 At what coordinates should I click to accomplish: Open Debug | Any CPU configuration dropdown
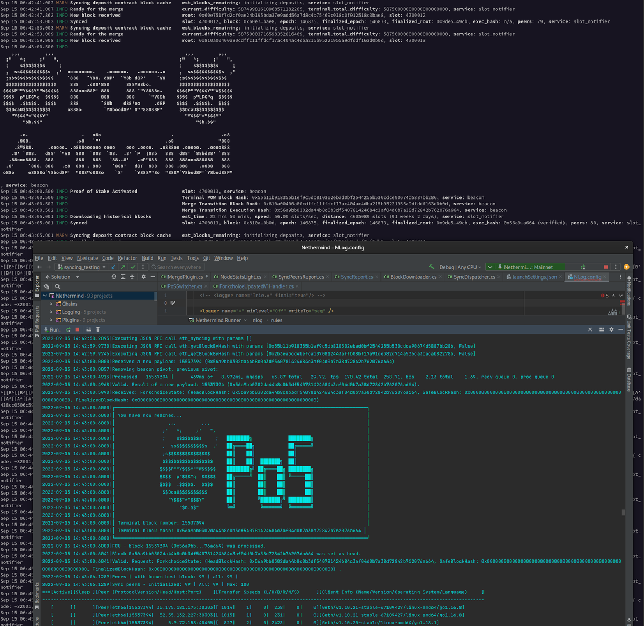pyautogui.click(x=461, y=267)
